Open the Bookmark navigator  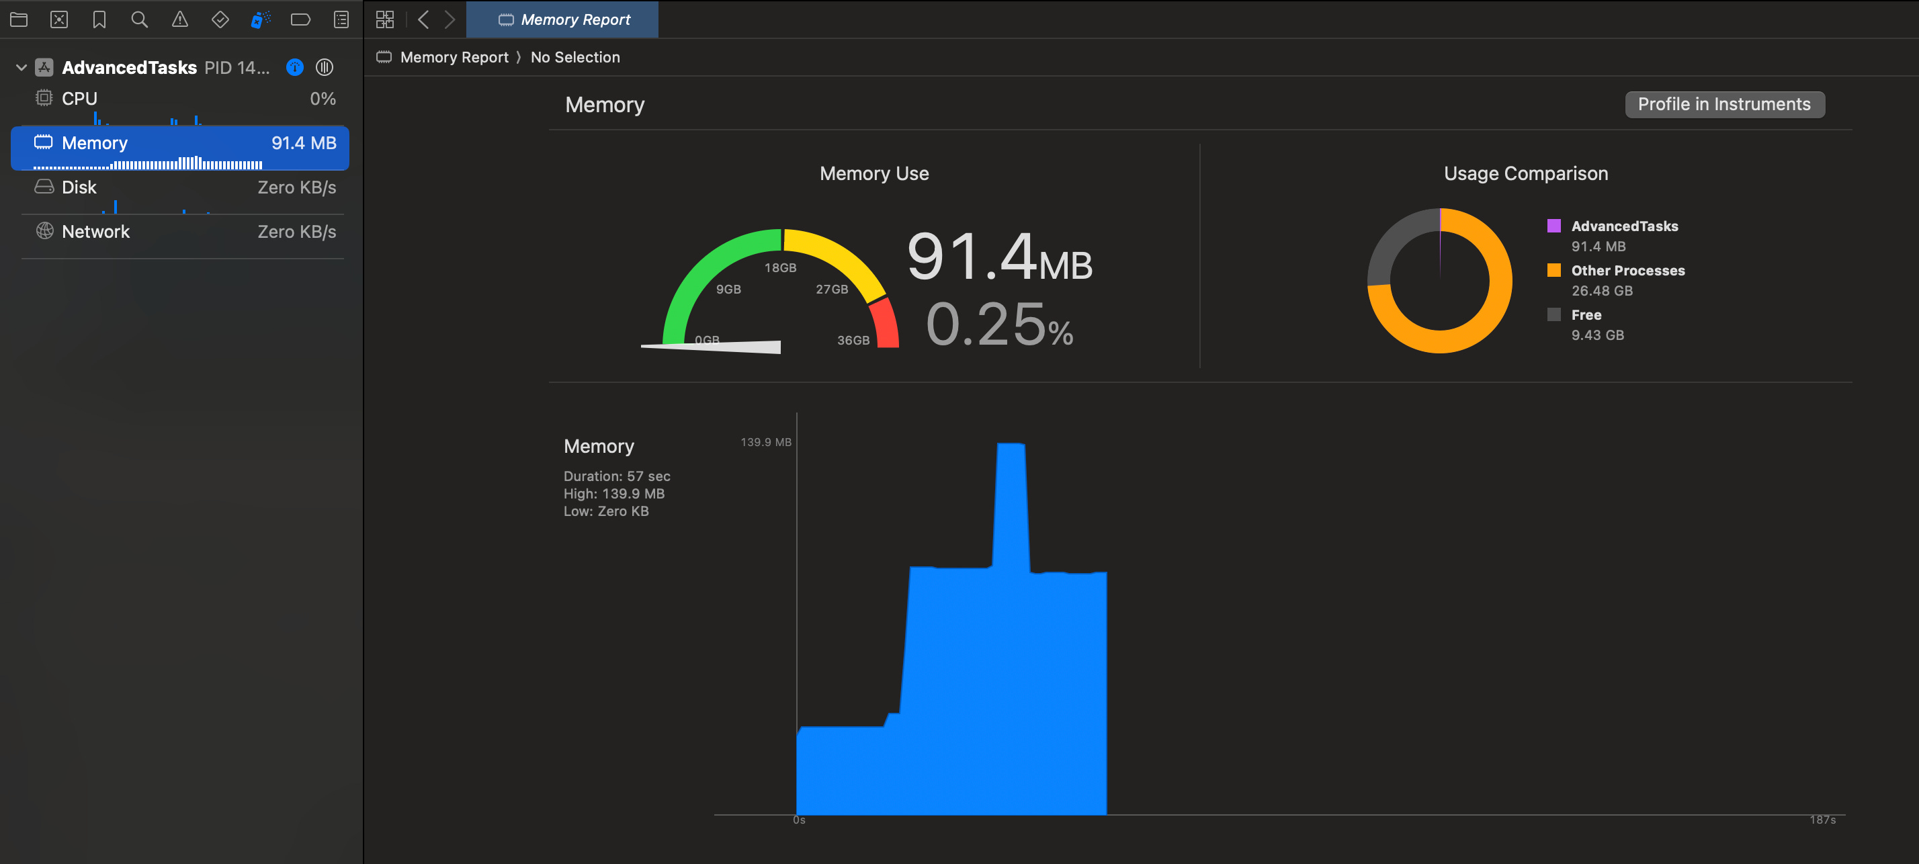point(99,20)
